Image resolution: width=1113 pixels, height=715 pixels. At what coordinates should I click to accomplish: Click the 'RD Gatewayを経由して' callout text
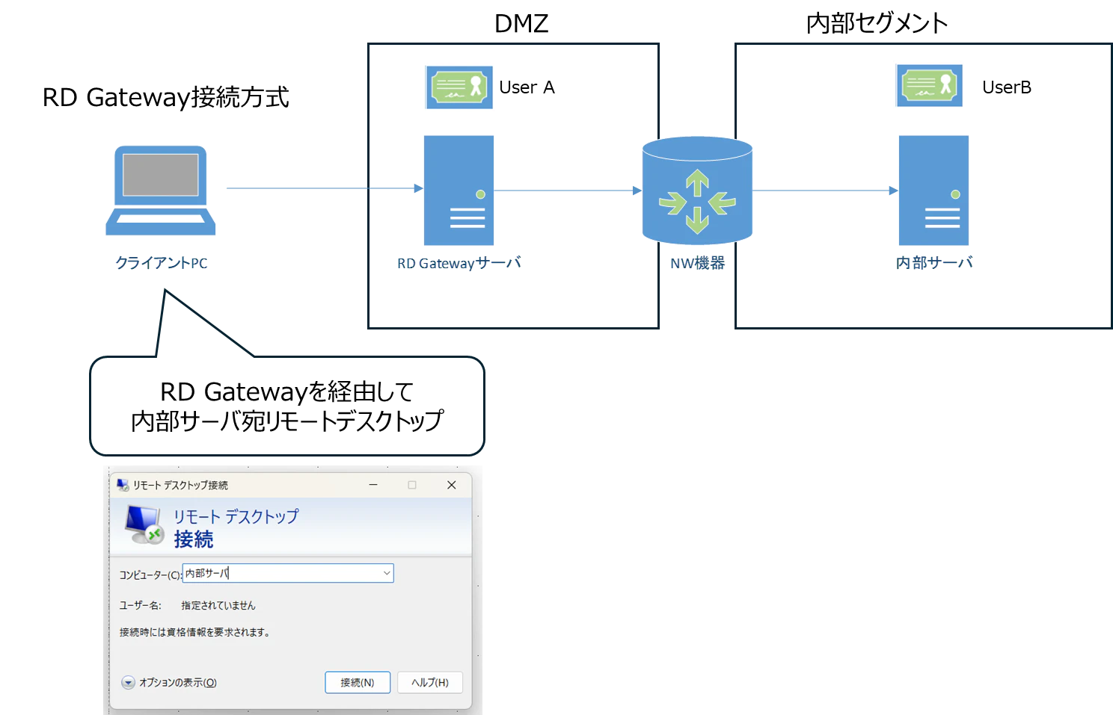287,391
